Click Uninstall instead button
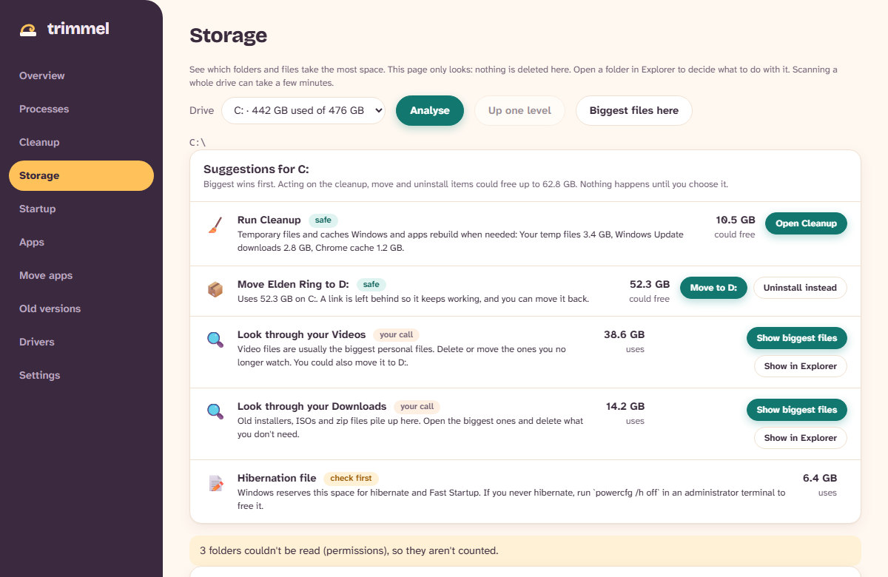The image size is (888, 577). point(800,288)
